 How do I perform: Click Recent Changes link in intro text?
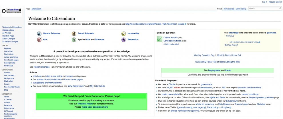click(41, 67)
